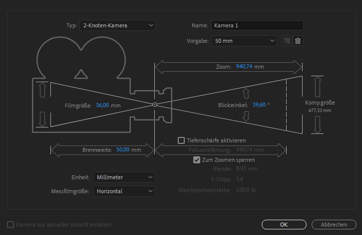Screen dimensions: 362x235
Task: Click the down arrow below Komp.größe
Action: point(317,124)
